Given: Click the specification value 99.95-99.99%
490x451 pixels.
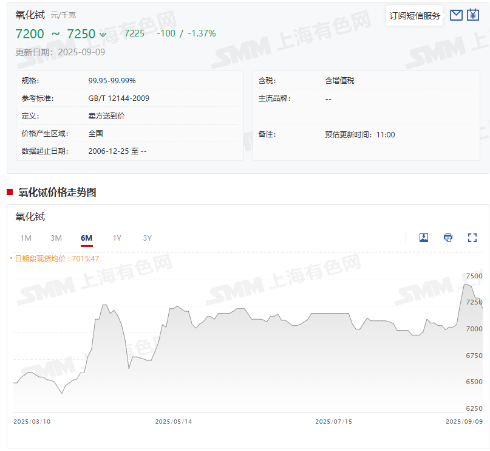Looking at the screenshot, I should click(112, 81).
